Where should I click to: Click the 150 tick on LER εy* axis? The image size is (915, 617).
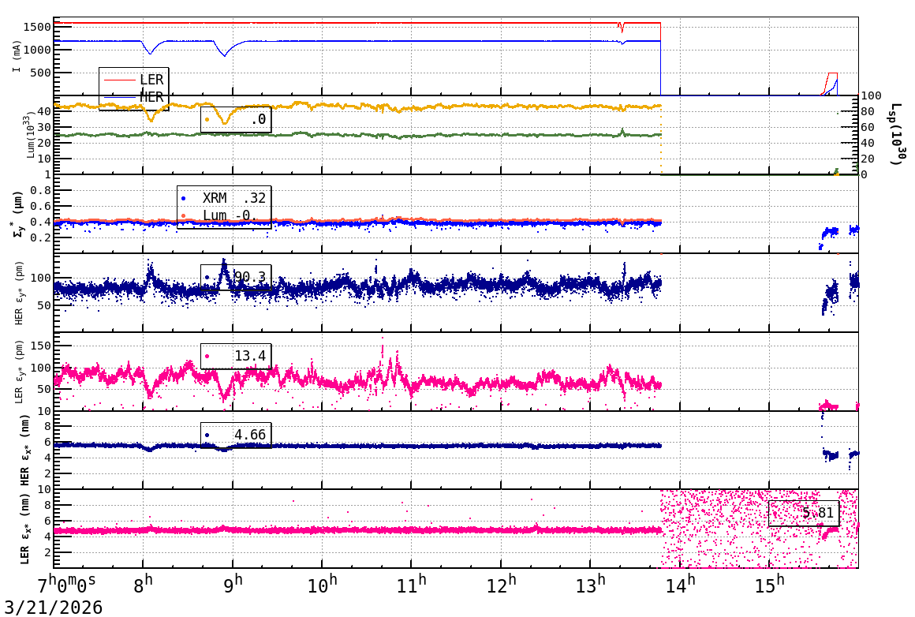pos(41,346)
